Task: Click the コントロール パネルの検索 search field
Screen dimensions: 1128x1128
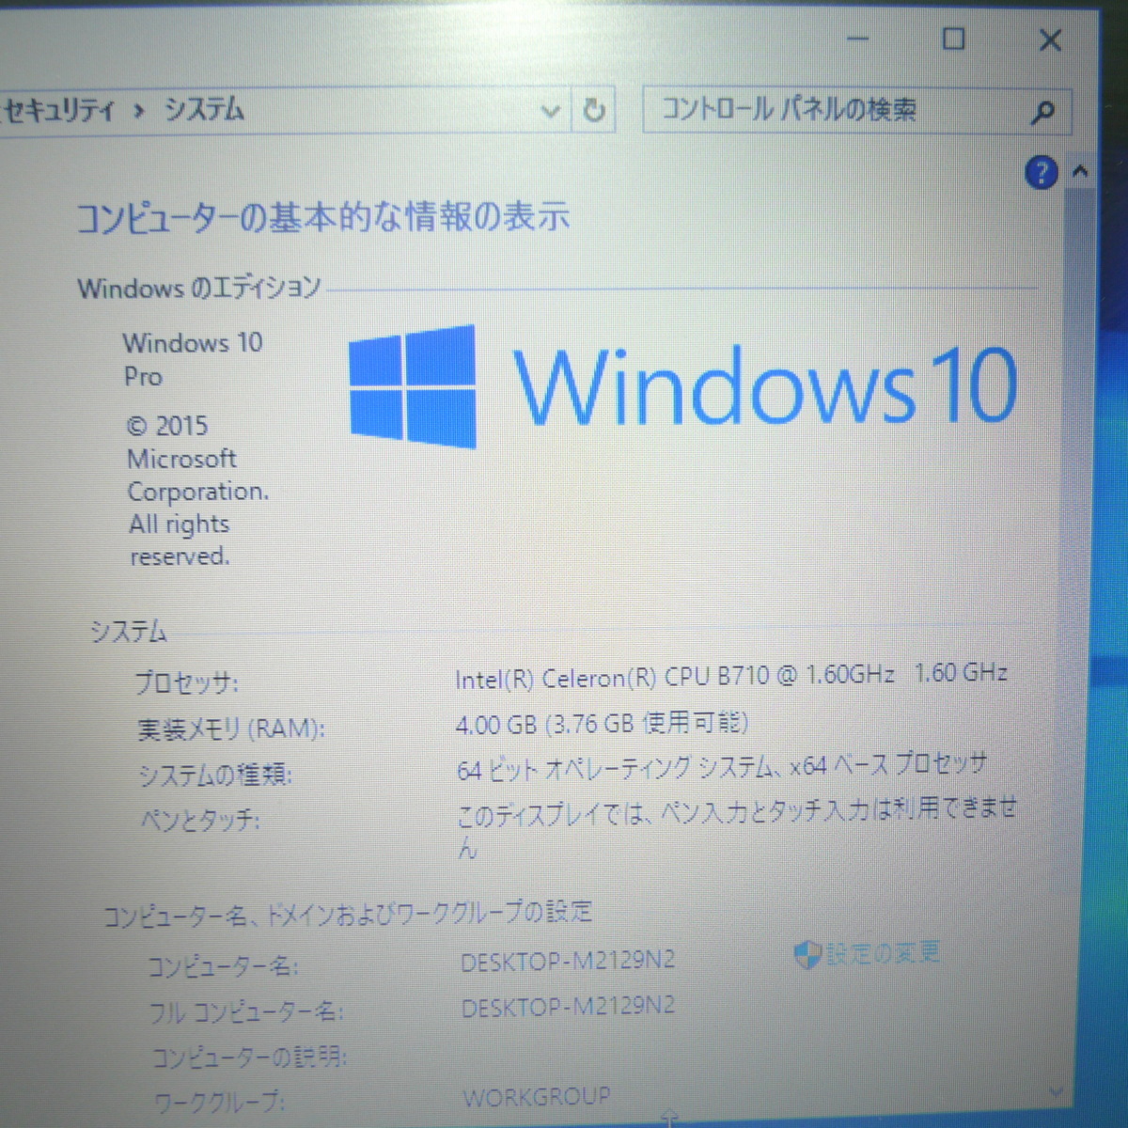Action: pos(855,111)
